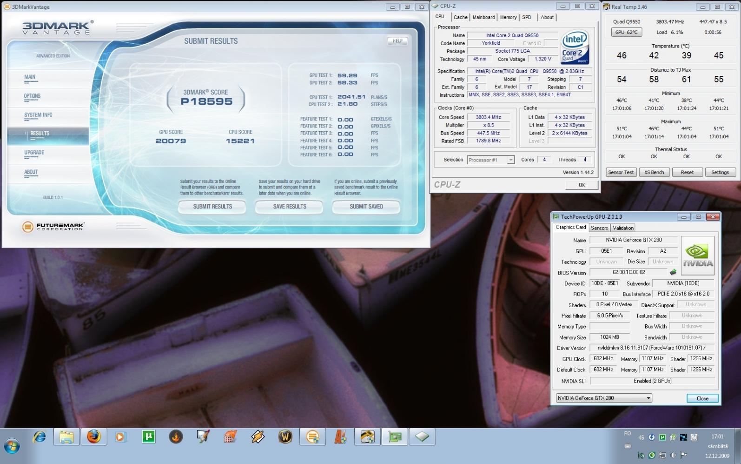Click the Submit Results button

click(212, 207)
